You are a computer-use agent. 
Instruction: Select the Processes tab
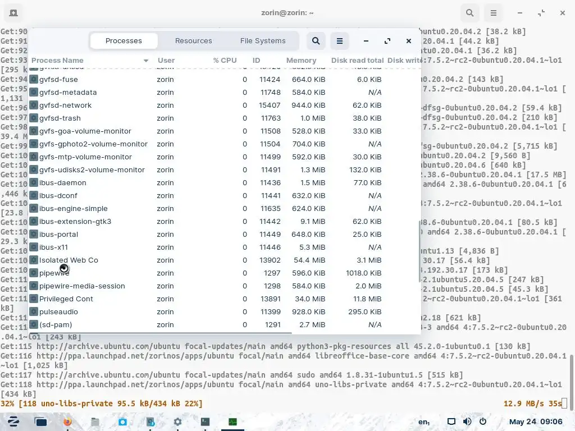[x=124, y=40]
